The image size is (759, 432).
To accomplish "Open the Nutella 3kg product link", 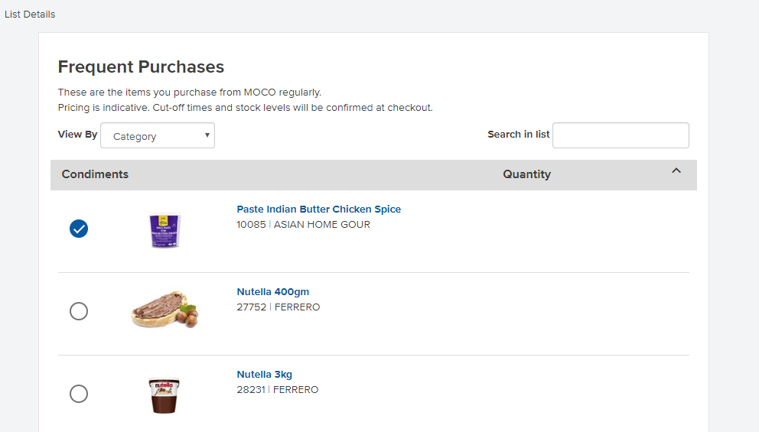I will 265,375.
